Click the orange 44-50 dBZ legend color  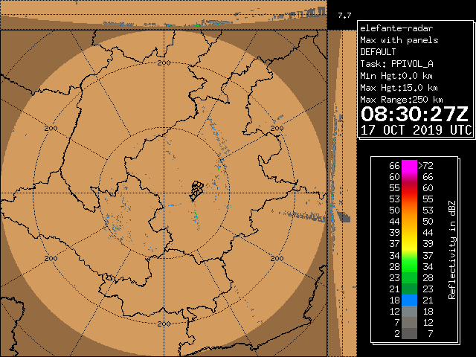[x=409, y=222]
